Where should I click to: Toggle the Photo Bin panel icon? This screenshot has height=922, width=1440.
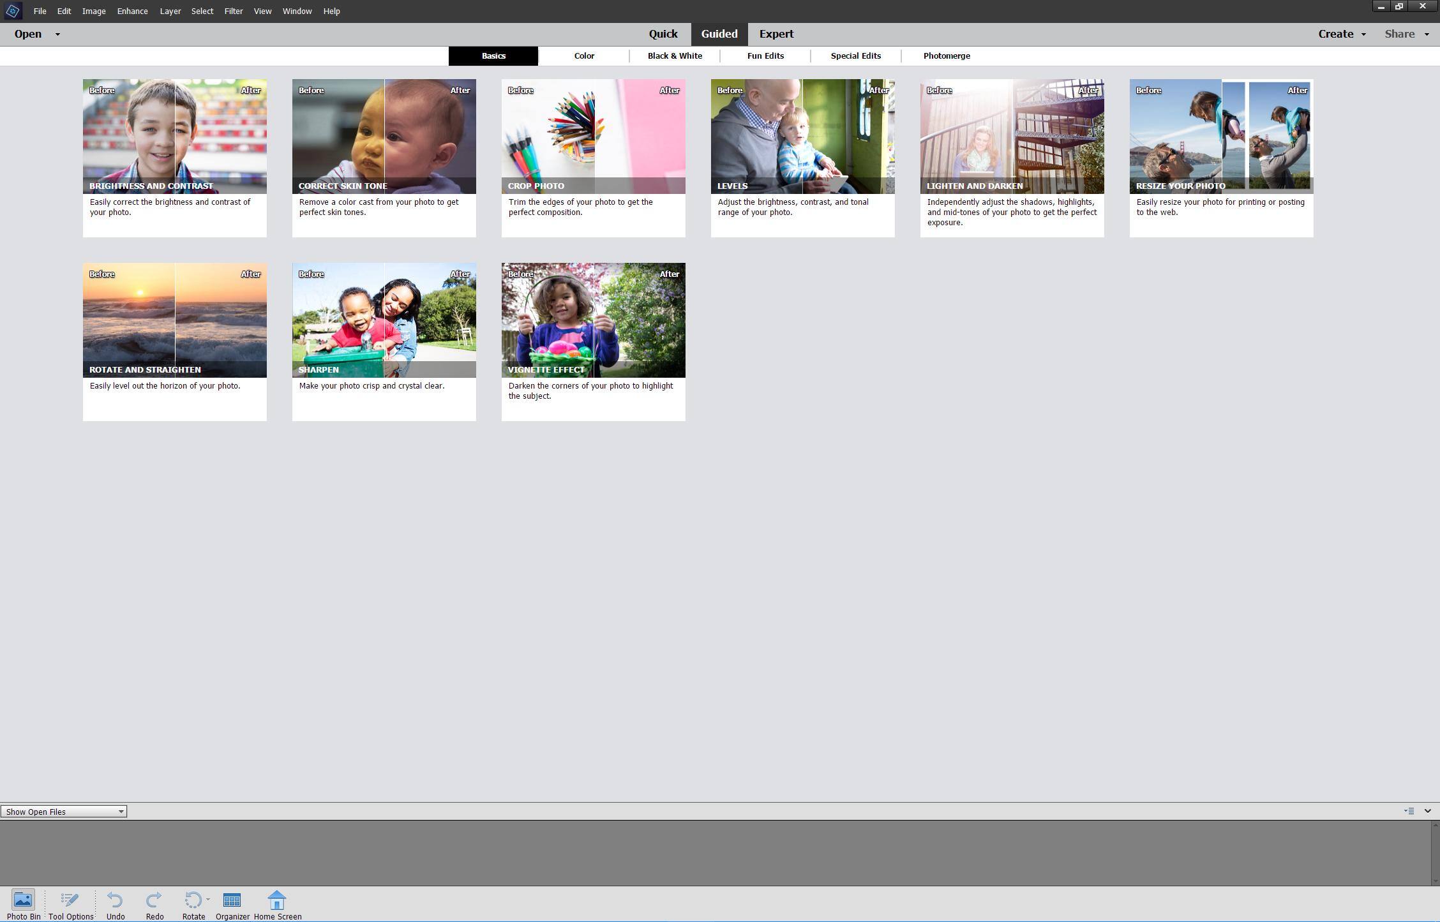click(23, 900)
